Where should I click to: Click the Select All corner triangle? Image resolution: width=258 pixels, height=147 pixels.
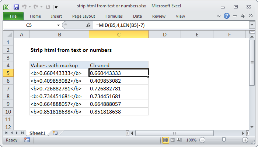pos(8,35)
